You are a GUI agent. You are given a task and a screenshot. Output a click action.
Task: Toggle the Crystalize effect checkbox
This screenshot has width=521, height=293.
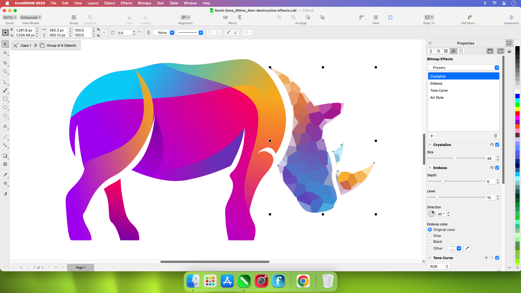click(x=497, y=145)
